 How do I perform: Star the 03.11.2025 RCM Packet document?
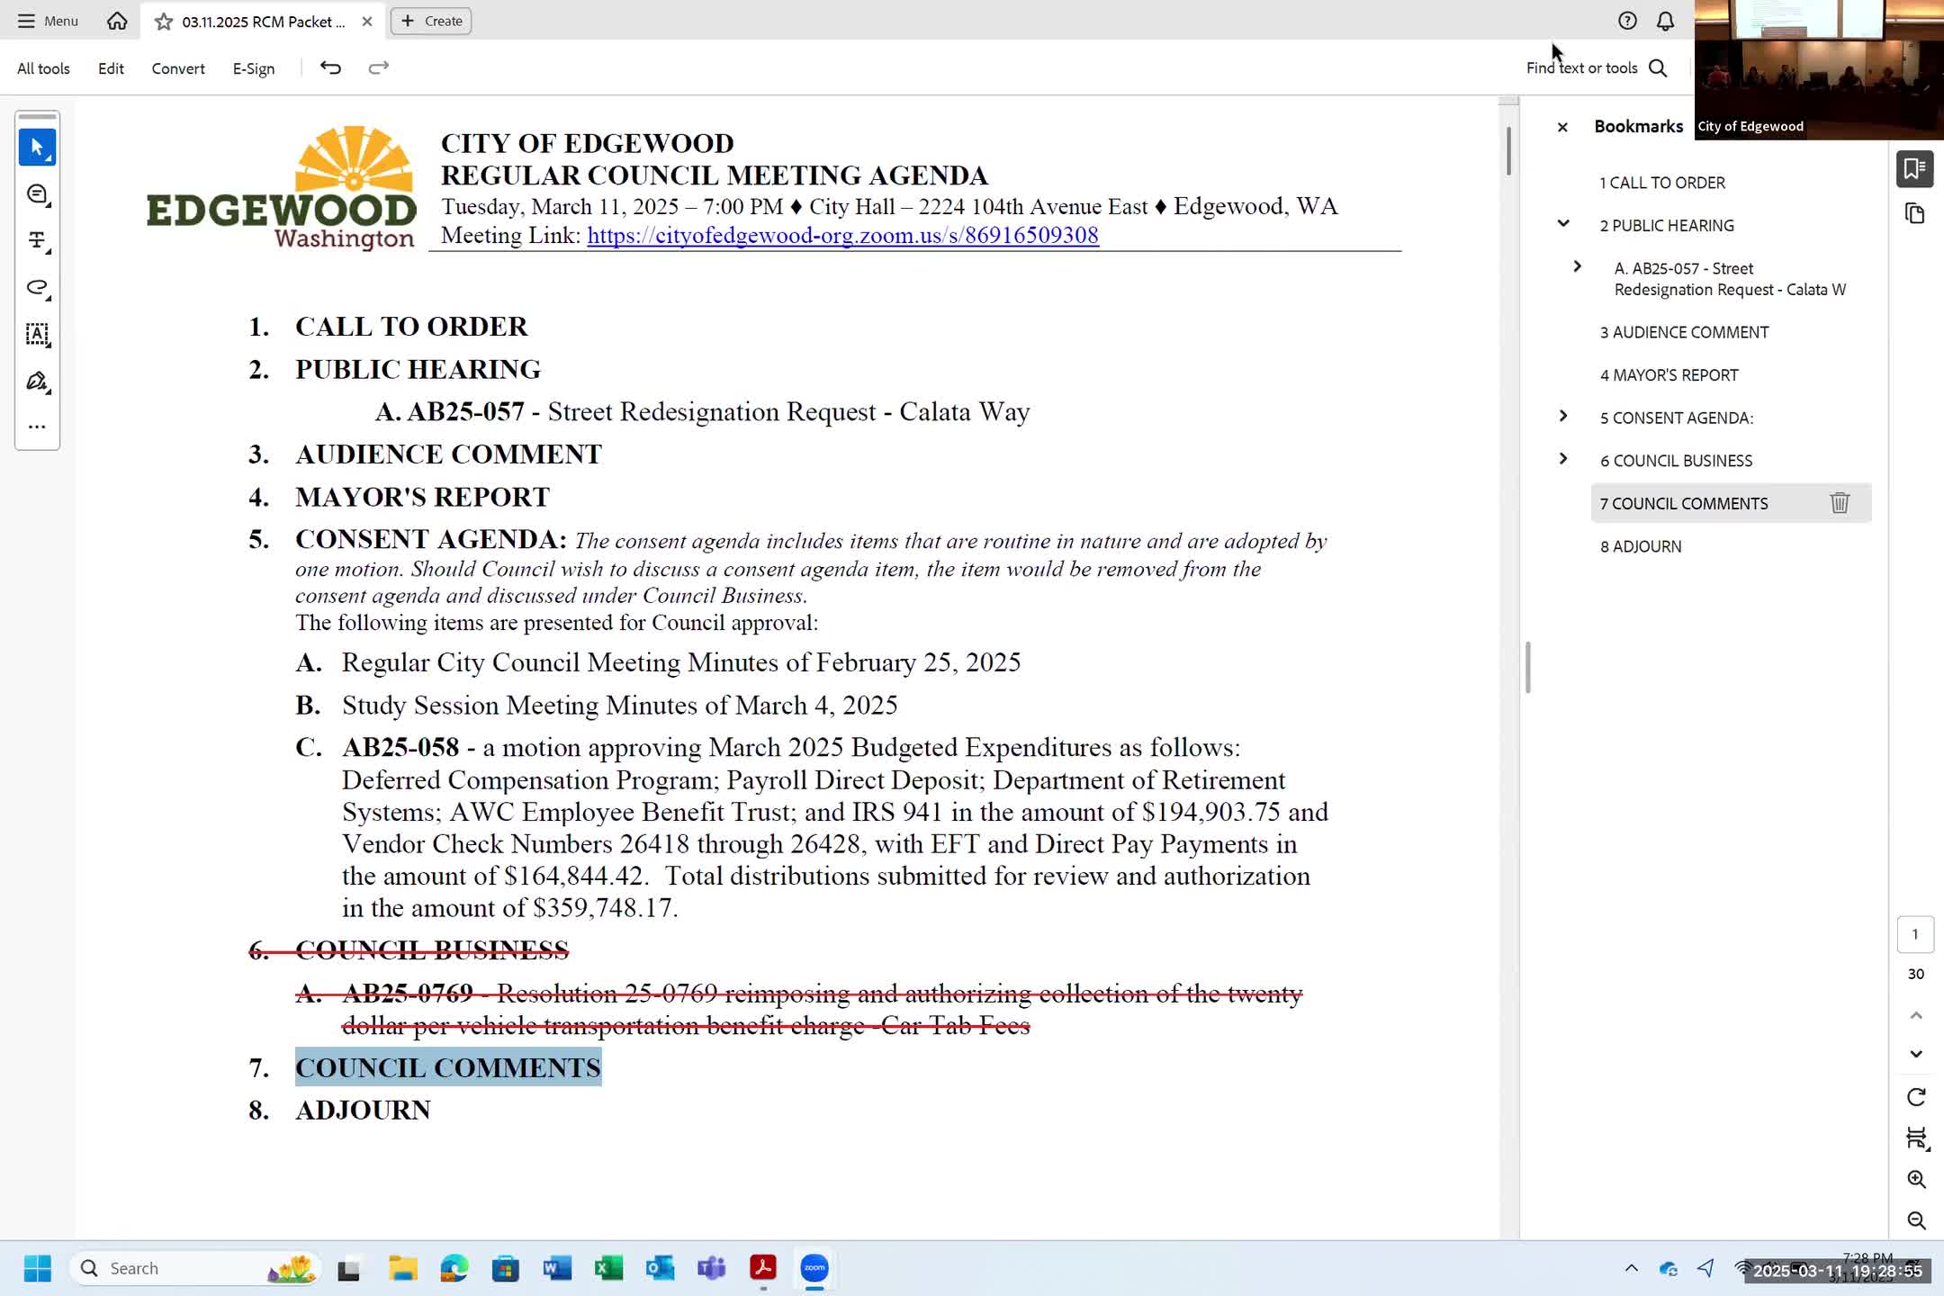click(x=163, y=22)
